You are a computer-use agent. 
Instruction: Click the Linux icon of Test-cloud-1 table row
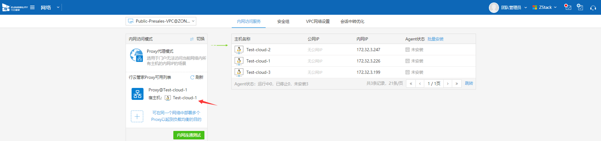coord(239,61)
